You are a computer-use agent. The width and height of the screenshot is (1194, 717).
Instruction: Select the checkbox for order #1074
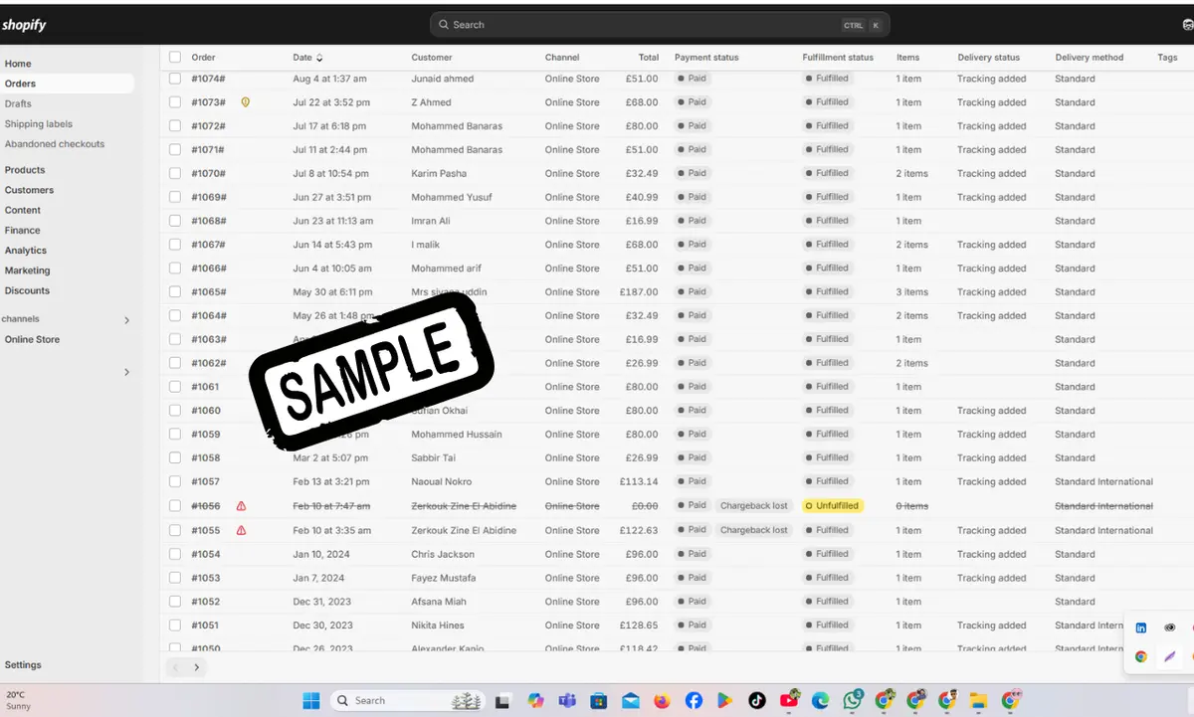(x=175, y=79)
